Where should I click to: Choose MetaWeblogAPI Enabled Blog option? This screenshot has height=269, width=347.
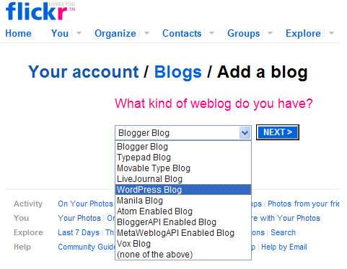coord(183,233)
